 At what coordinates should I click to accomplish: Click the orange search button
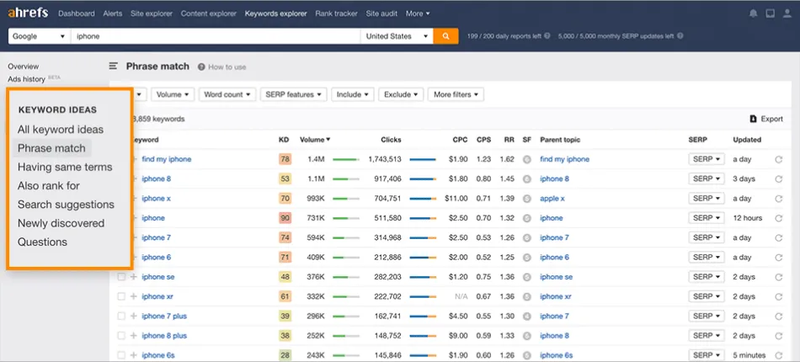445,36
